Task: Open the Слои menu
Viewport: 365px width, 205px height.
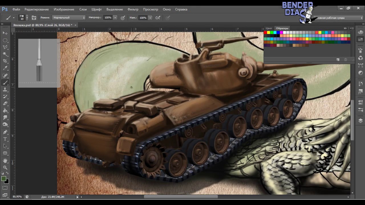Action: coord(83,9)
